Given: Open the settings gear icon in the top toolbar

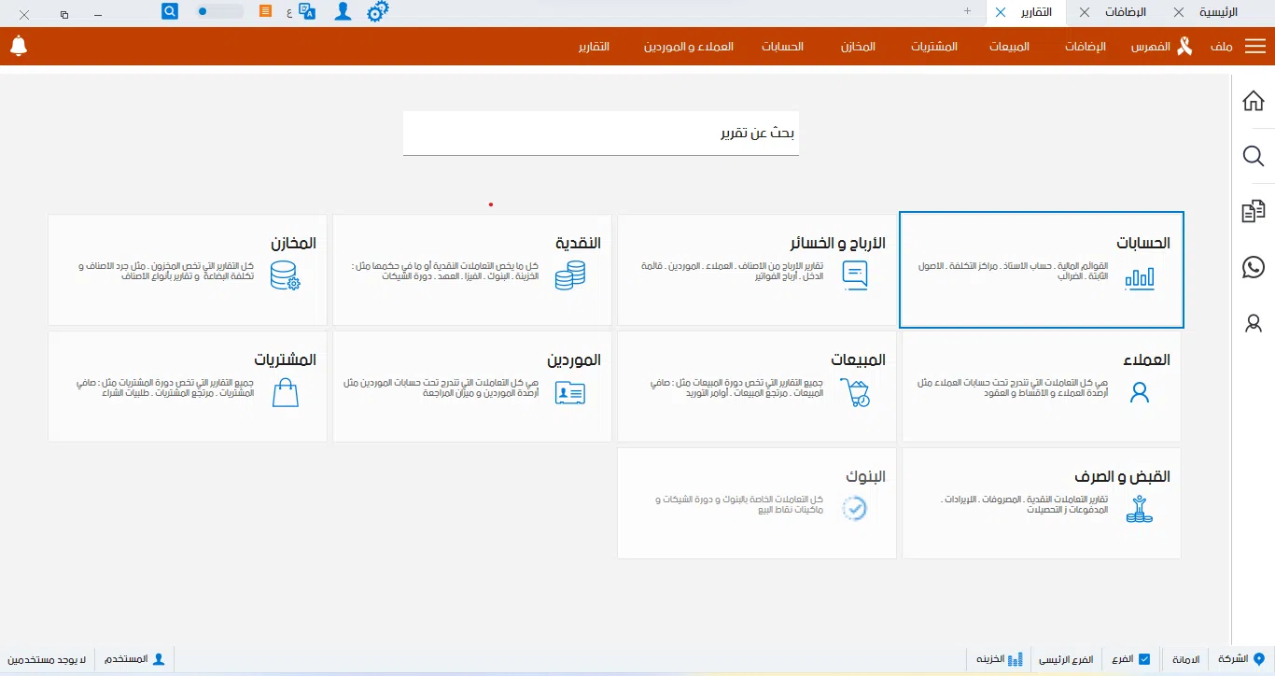Looking at the screenshot, I should pos(377,12).
